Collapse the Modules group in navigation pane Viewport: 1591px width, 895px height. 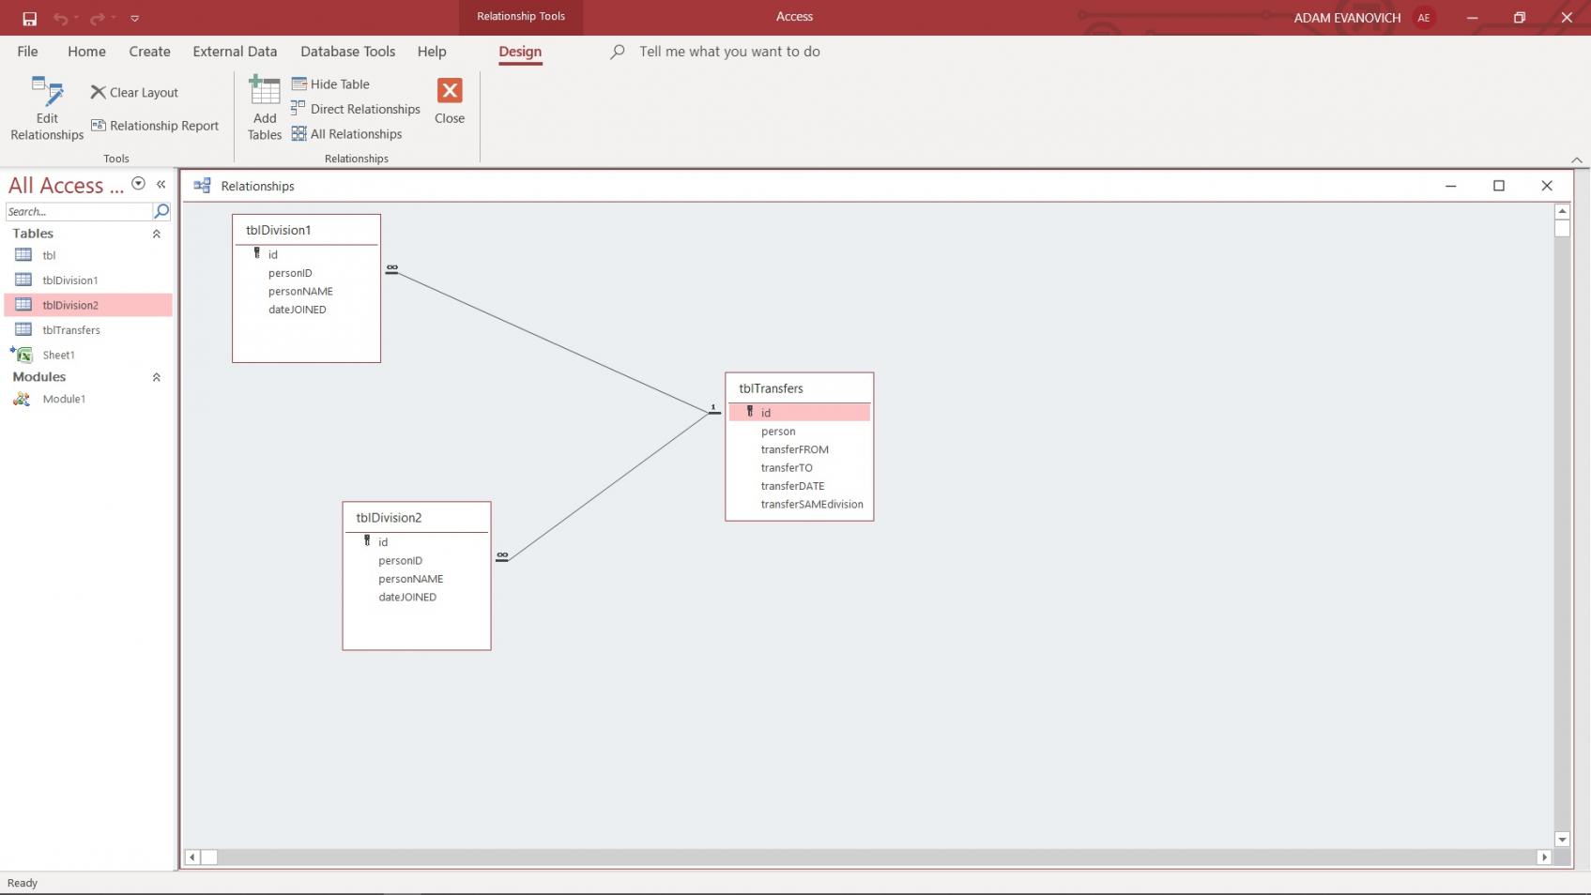[156, 377]
